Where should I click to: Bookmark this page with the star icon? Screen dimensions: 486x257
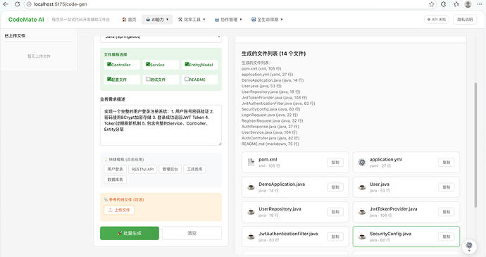(432, 4)
